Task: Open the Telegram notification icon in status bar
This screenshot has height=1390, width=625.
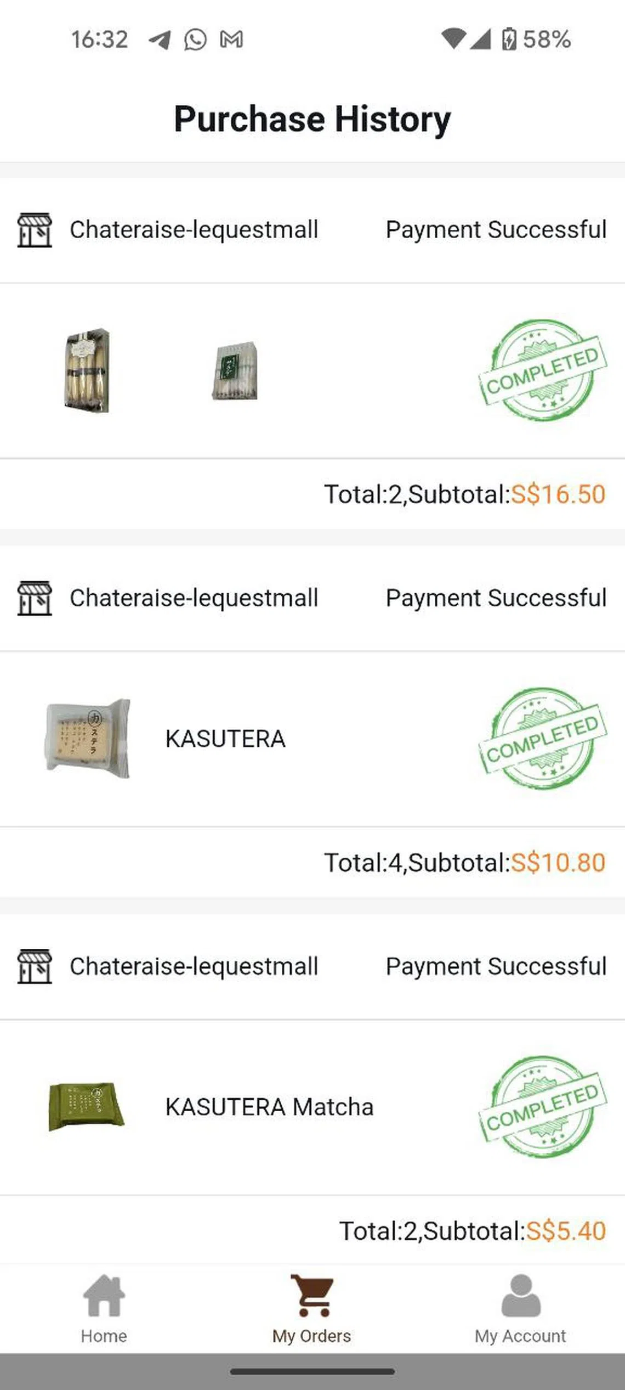Action: coord(160,40)
